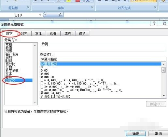Click type list scrollbar down arrow
168x137 pixels.
pos(164,96)
